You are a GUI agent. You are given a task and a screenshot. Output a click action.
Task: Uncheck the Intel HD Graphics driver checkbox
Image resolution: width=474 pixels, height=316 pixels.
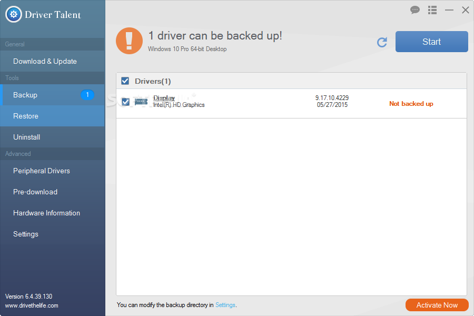tap(125, 102)
